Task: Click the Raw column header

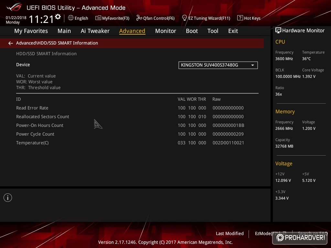Action: [x=216, y=99]
